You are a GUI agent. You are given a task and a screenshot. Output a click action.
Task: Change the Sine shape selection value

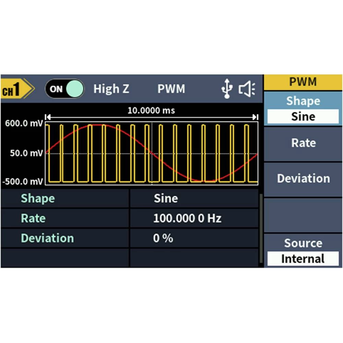tap(303, 117)
